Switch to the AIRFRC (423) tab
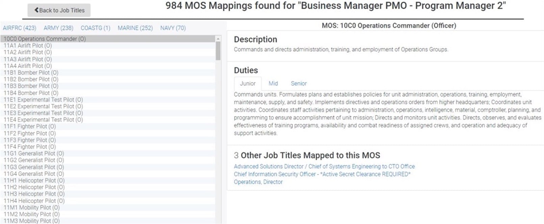Image resolution: width=544 pixels, height=224 pixels. click(x=19, y=28)
